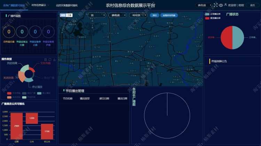Switch the map to 卫星 view
The width and height of the screenshot is (261, 146).
(x=69, y=15)
